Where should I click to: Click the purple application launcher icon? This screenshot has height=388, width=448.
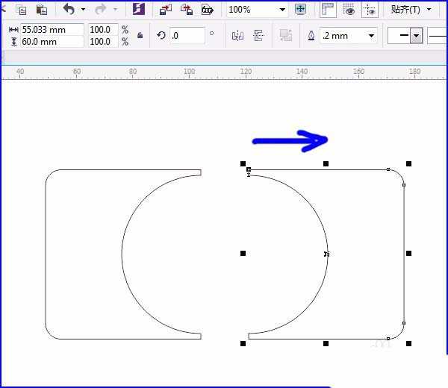tap(139, 9)
